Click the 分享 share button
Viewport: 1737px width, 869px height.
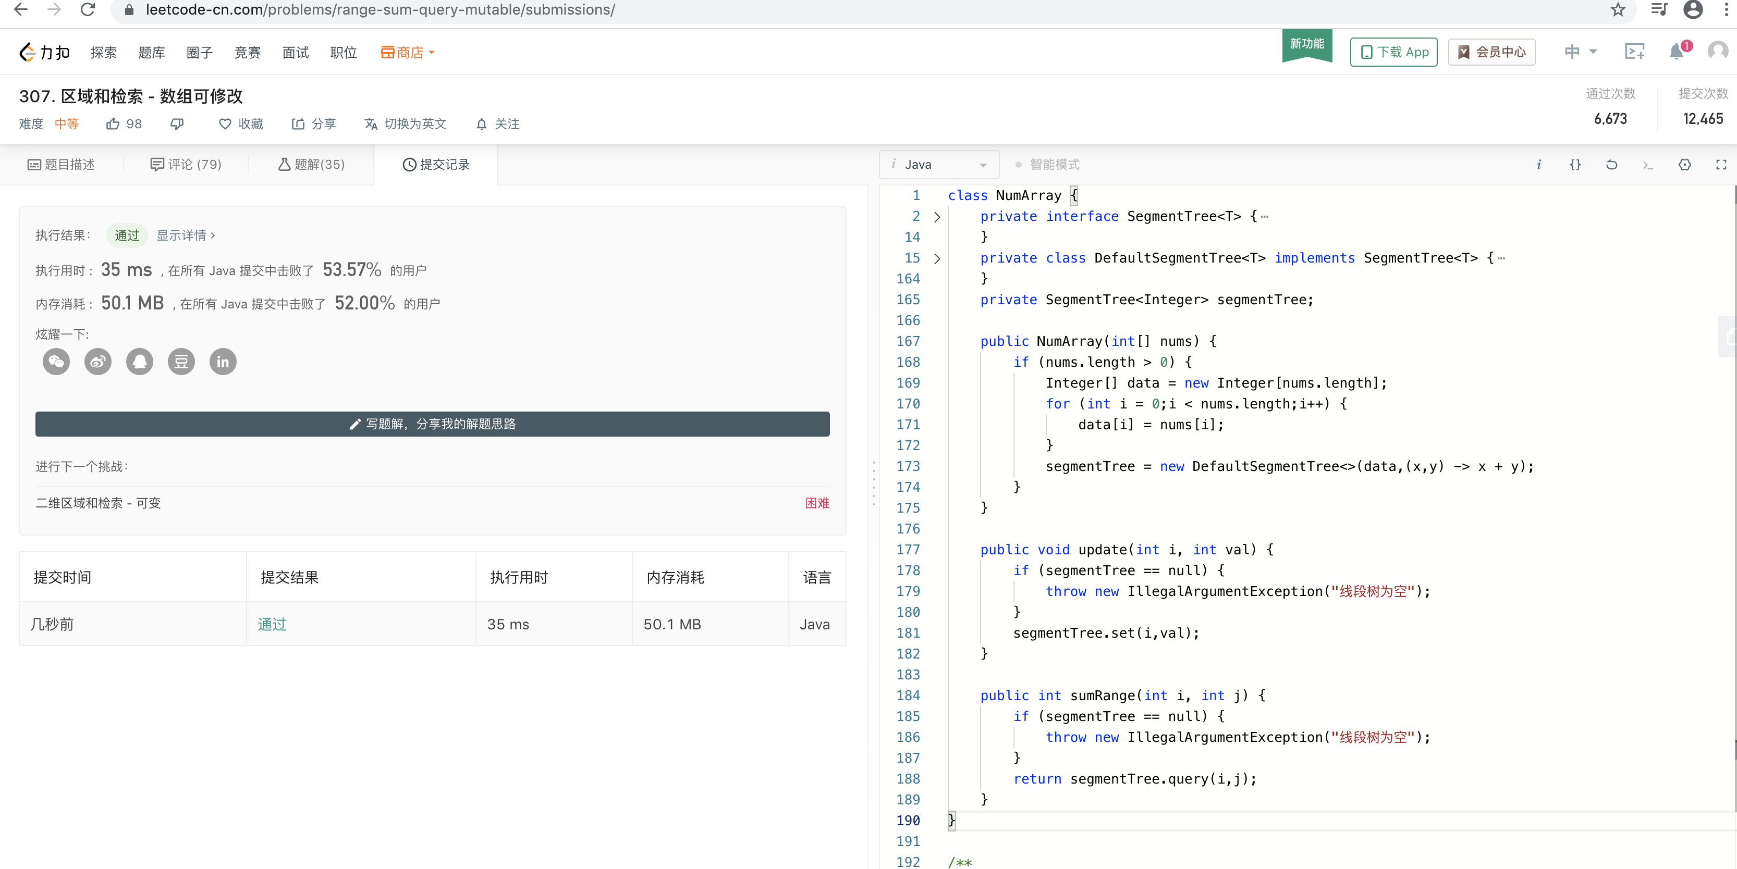(x=313, y=124)
